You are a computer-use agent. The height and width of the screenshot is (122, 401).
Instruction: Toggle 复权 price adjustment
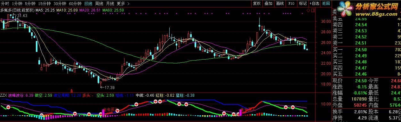(257, 4)
